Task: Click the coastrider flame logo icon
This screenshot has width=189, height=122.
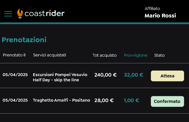Action: pos(20,14)
